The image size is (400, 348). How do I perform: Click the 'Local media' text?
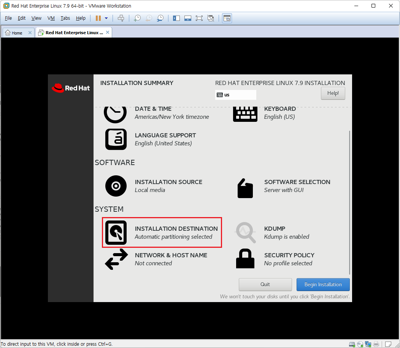pos(150,190)
